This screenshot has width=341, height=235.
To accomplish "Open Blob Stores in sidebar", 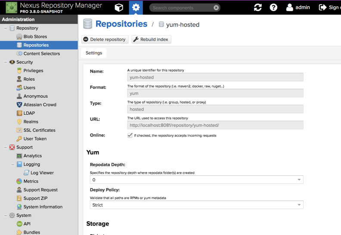I will tap(35, 37).
